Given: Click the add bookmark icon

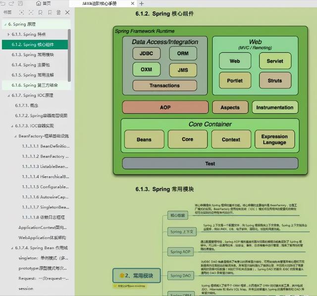Looking at the screenshot, I should click(40, 12).
